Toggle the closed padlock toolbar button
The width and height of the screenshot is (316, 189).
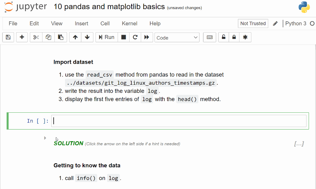click(x=234, y=37)
